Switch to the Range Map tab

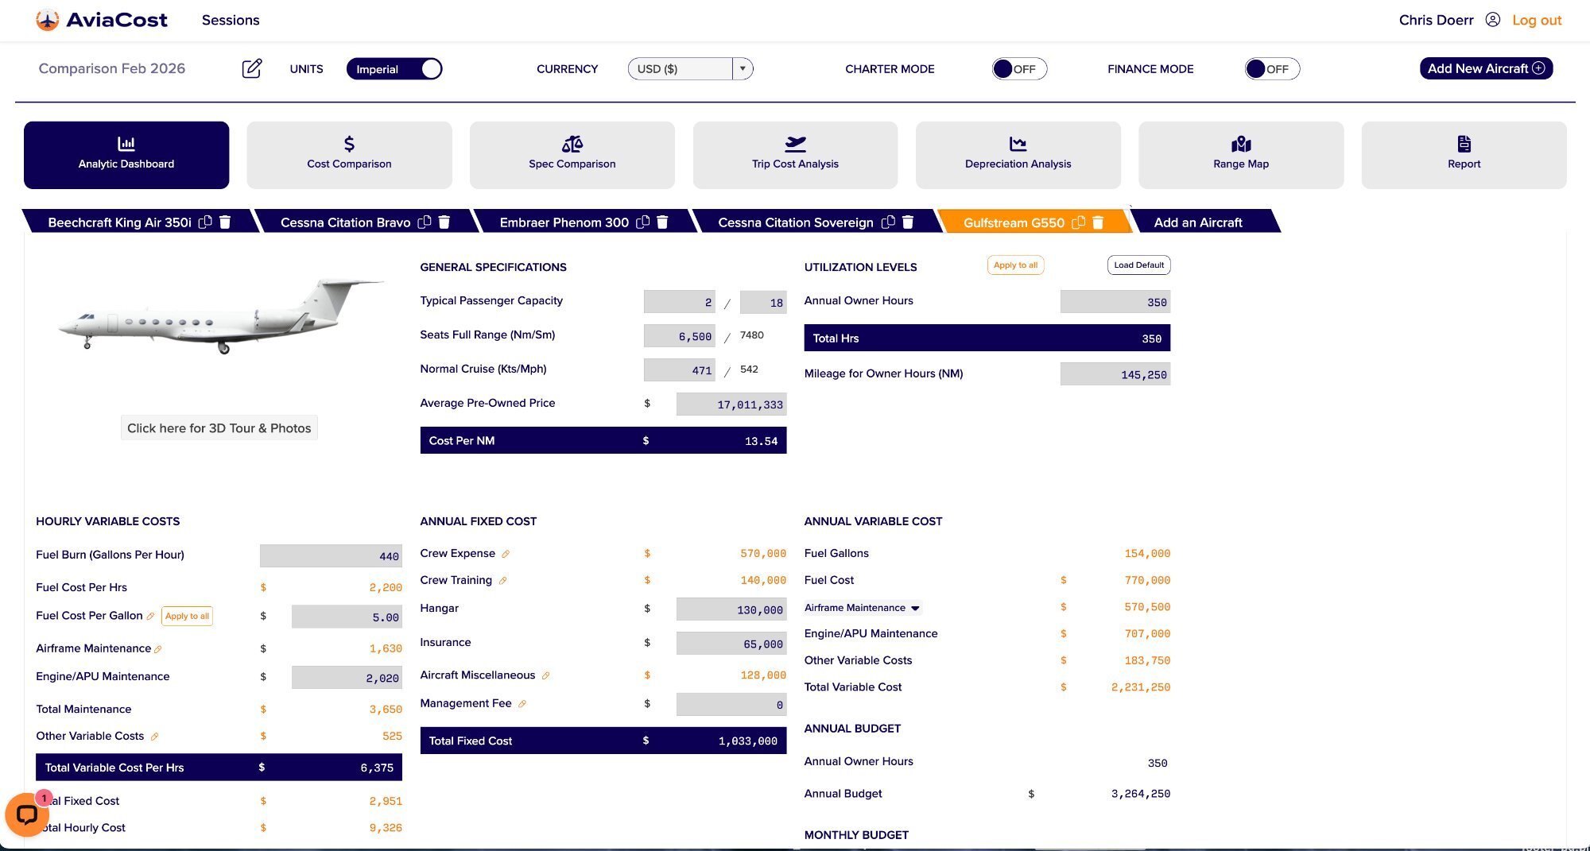1240,155
